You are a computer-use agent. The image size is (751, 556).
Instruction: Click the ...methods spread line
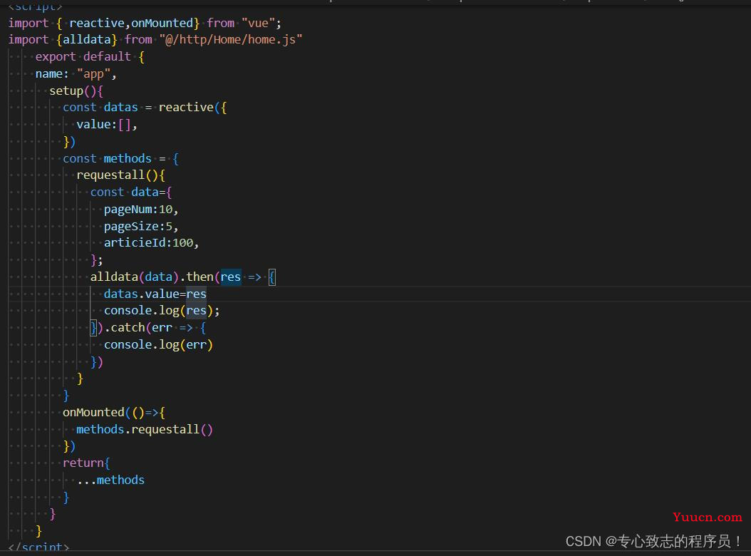[110, 480]
